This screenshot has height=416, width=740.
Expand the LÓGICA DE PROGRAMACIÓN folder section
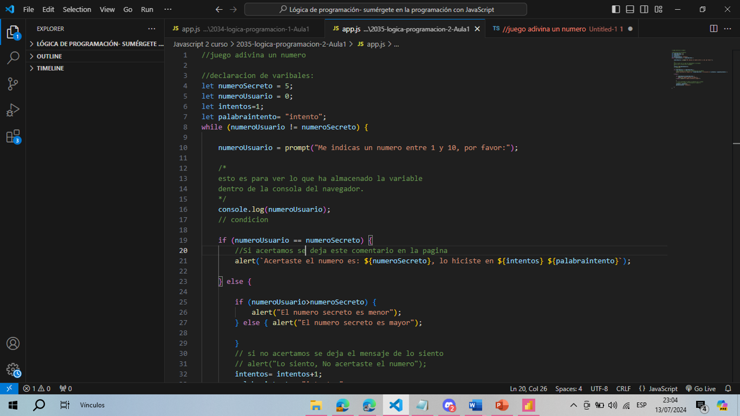tap(99, 44)
